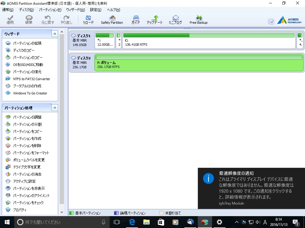Choose パーティションをコピー operation
The height and width of the screenshot is (228, 305).
[x=24, y=132]
